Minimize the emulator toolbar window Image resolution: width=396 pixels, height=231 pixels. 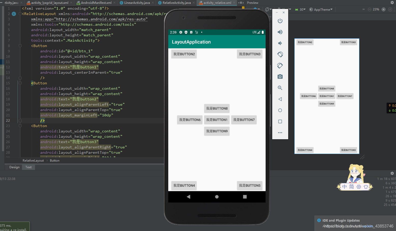pos(277,12)
